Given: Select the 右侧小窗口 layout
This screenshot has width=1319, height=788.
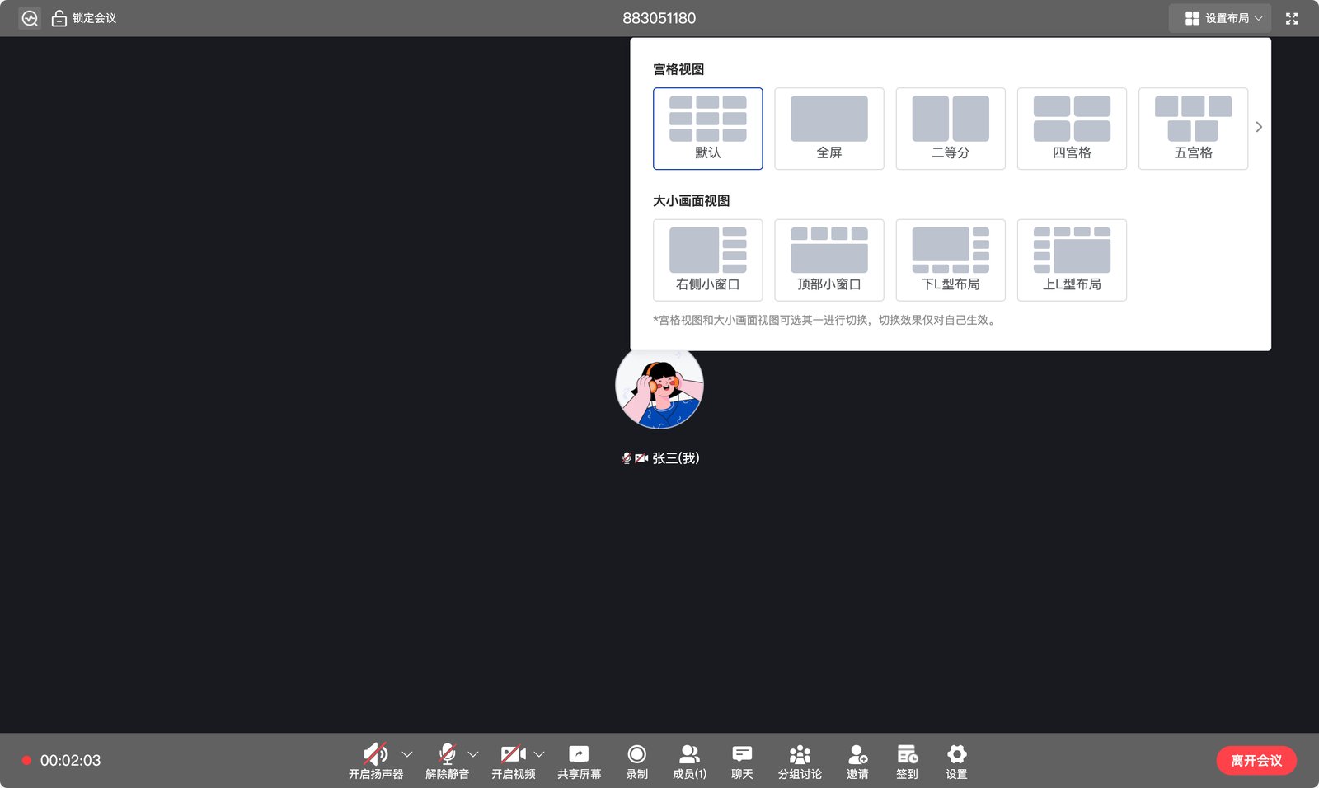Looking at the screenshot, I should pyautogui.click(x=707, y=260).
